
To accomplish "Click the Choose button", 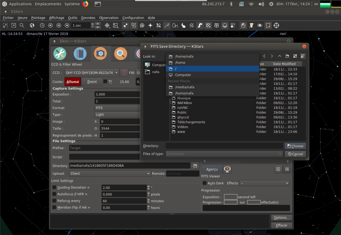I will point(295,146).
